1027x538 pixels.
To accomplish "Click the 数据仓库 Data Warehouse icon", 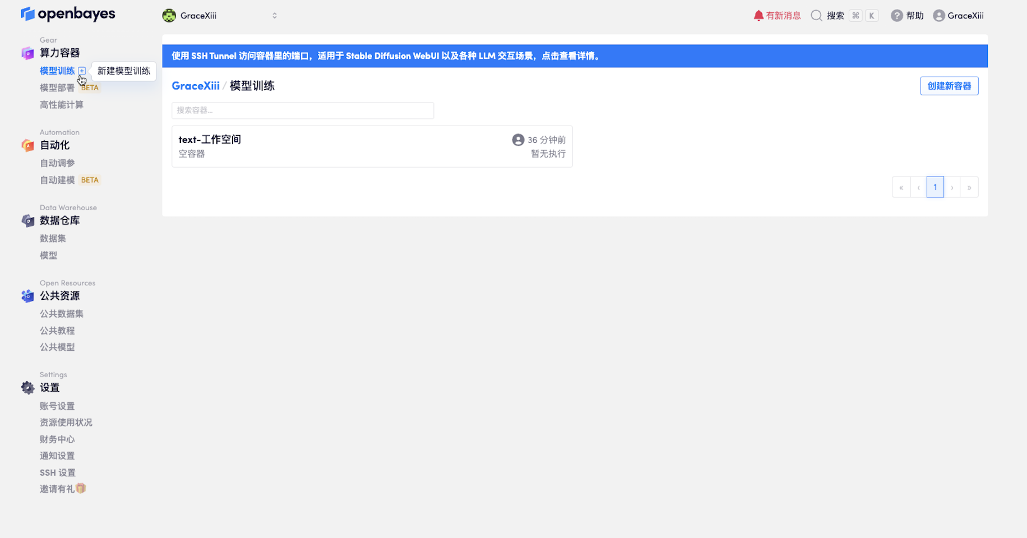I will coord(27,221).
